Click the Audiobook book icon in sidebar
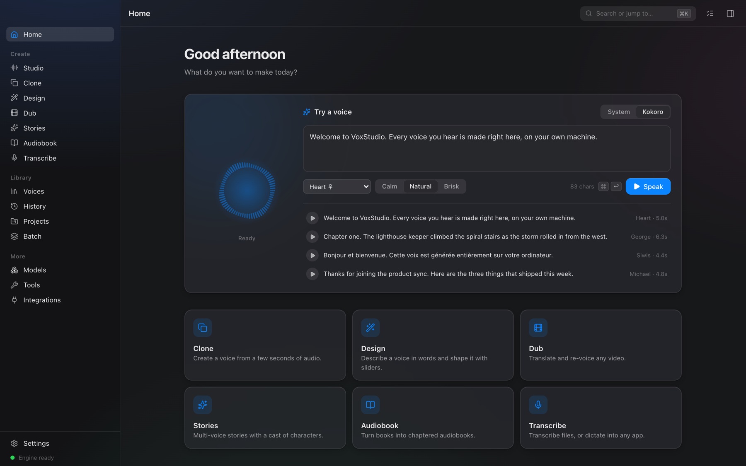The image size is (746, 466). pyautogui.click(x=14, y=143)
